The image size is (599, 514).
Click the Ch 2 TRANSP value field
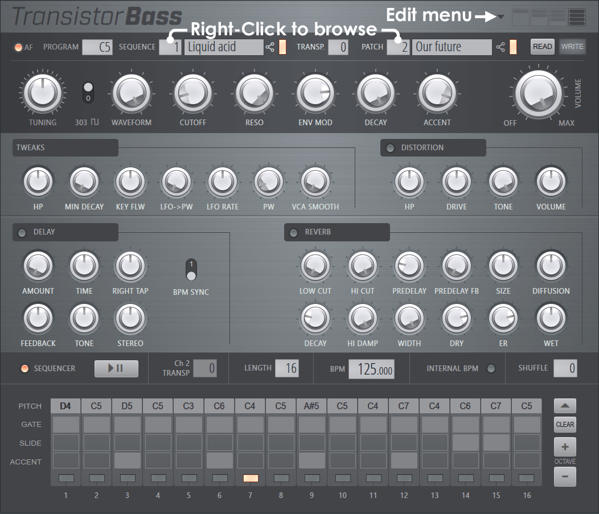click(205, 368)
